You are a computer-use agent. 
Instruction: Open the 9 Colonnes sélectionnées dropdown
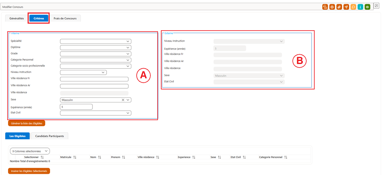tap(30, 151)
